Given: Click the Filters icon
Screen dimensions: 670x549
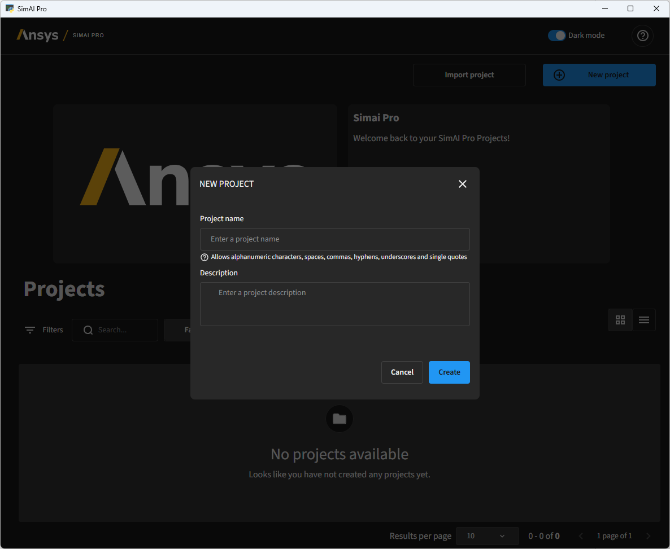Looking at the screenshot, I should [x=30, y=330].
